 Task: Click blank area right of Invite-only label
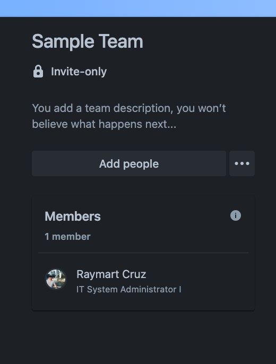(x=181, y=72)
